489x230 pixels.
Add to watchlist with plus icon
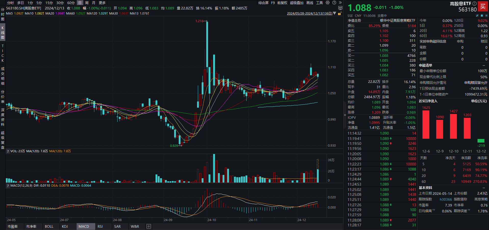486,16
